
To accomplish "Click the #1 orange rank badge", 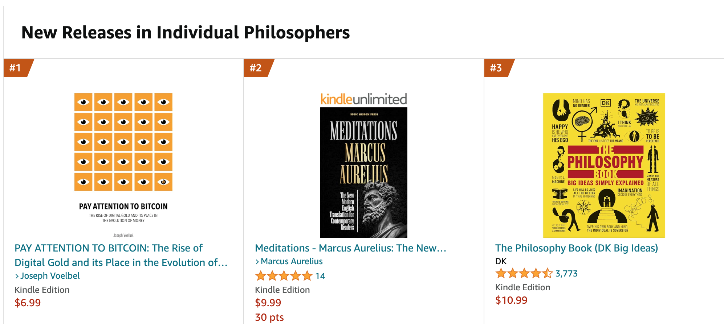I will (x=15, y=67).
